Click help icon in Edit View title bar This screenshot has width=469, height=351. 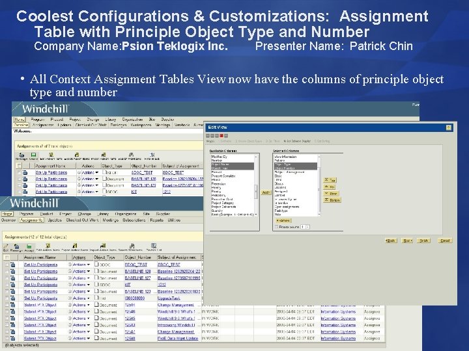pyautogui.click(x=448, y=127)
